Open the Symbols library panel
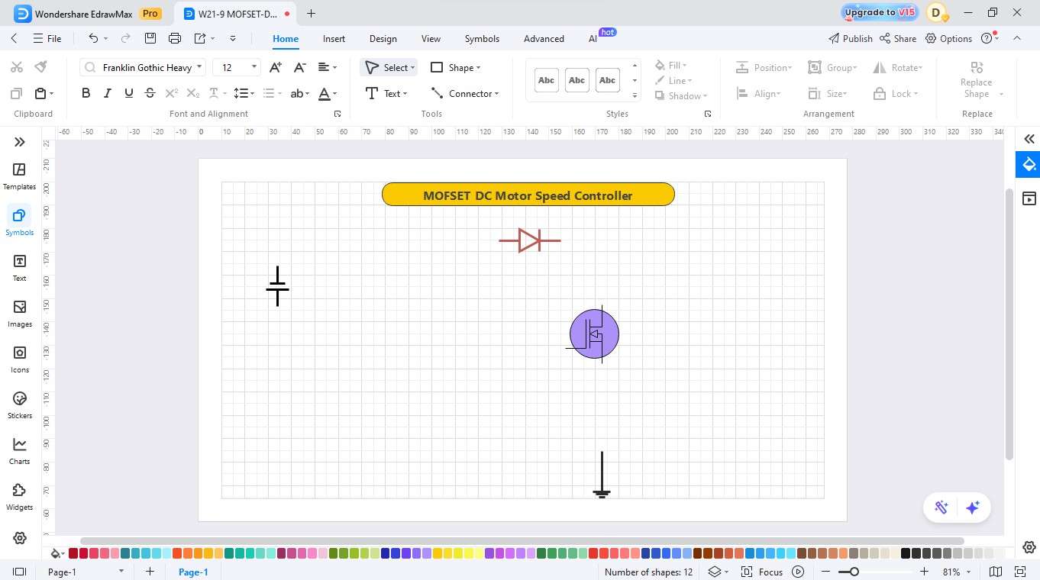1040x580 pixels. pos(19,221)
